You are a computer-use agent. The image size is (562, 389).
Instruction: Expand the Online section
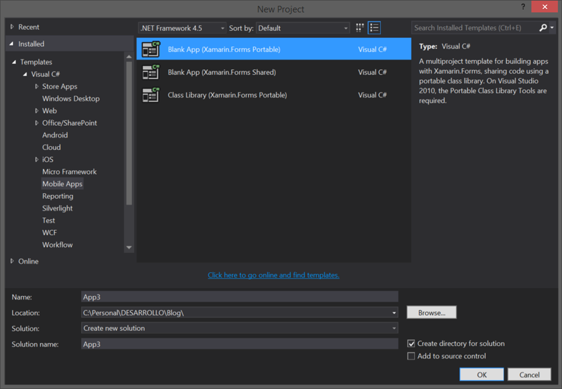click(12, 261)
